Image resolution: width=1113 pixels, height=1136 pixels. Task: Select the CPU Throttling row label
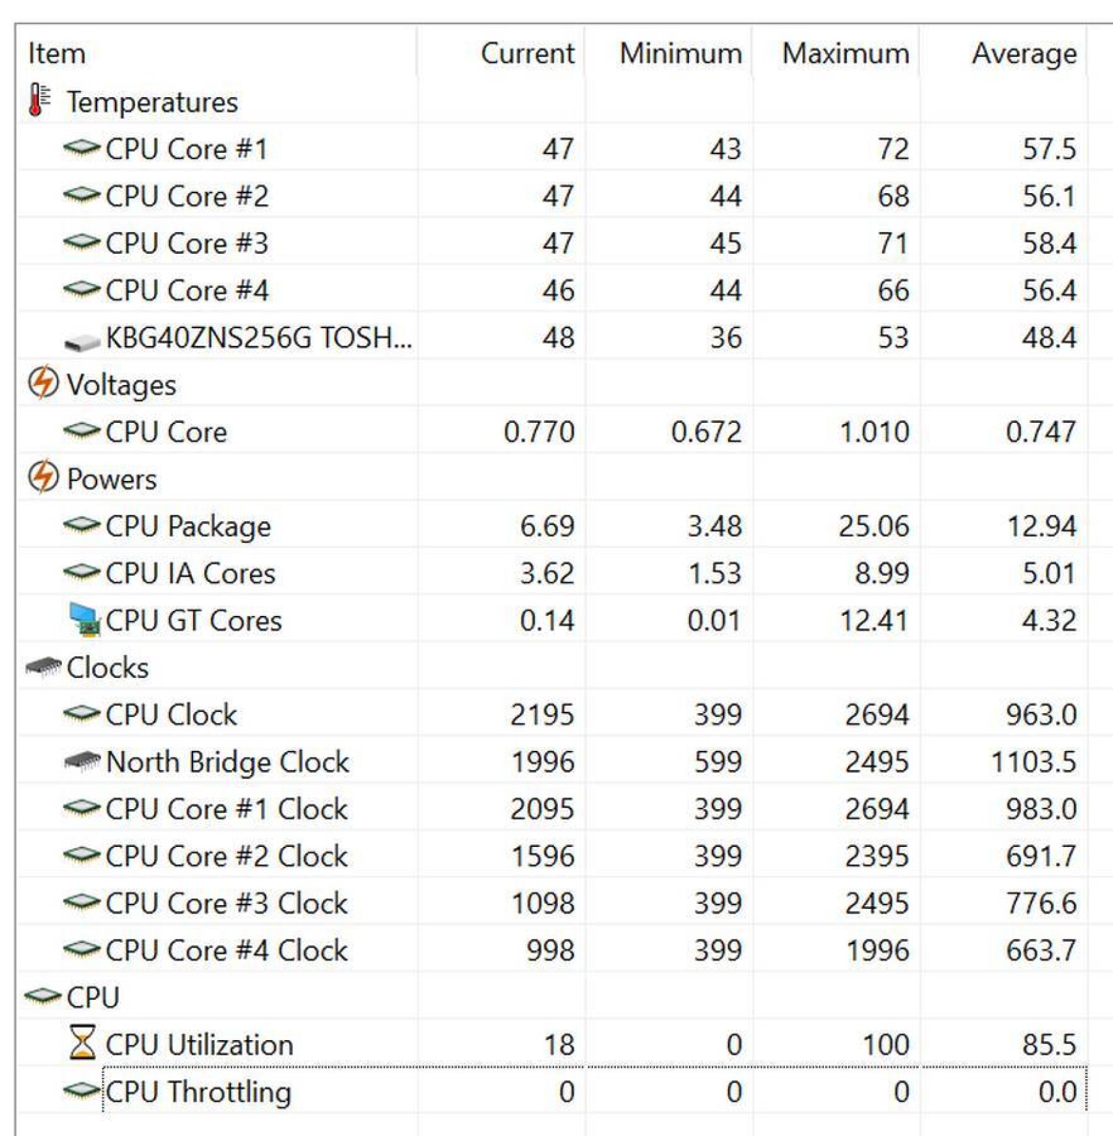coord(198,1092)
